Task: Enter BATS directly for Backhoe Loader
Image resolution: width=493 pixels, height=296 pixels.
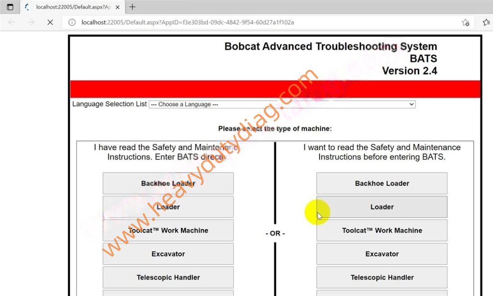Action: coord(168,184)
